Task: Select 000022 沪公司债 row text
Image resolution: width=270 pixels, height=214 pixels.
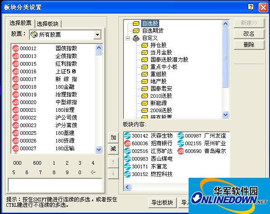Action: (48, 118)
